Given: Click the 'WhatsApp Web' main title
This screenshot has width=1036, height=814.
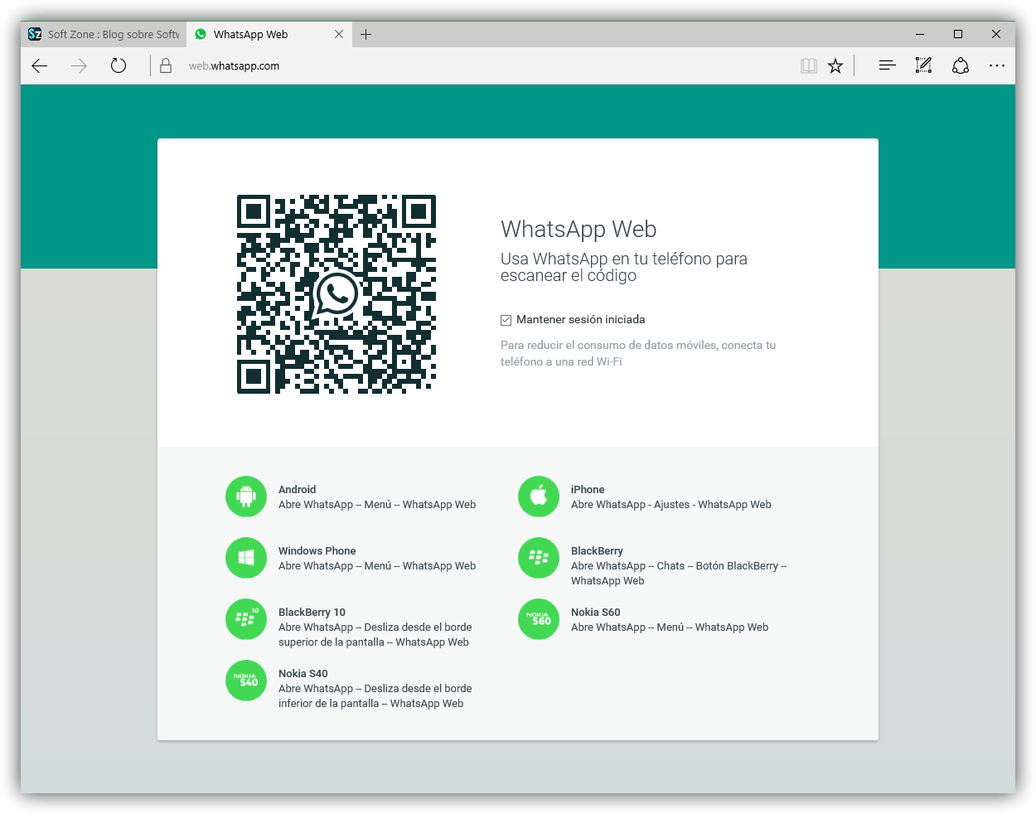Looking at the screenshot, I should tap(579, 230).
